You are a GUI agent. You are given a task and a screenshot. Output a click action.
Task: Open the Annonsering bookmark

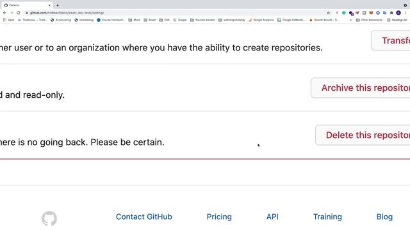(61, 20)
